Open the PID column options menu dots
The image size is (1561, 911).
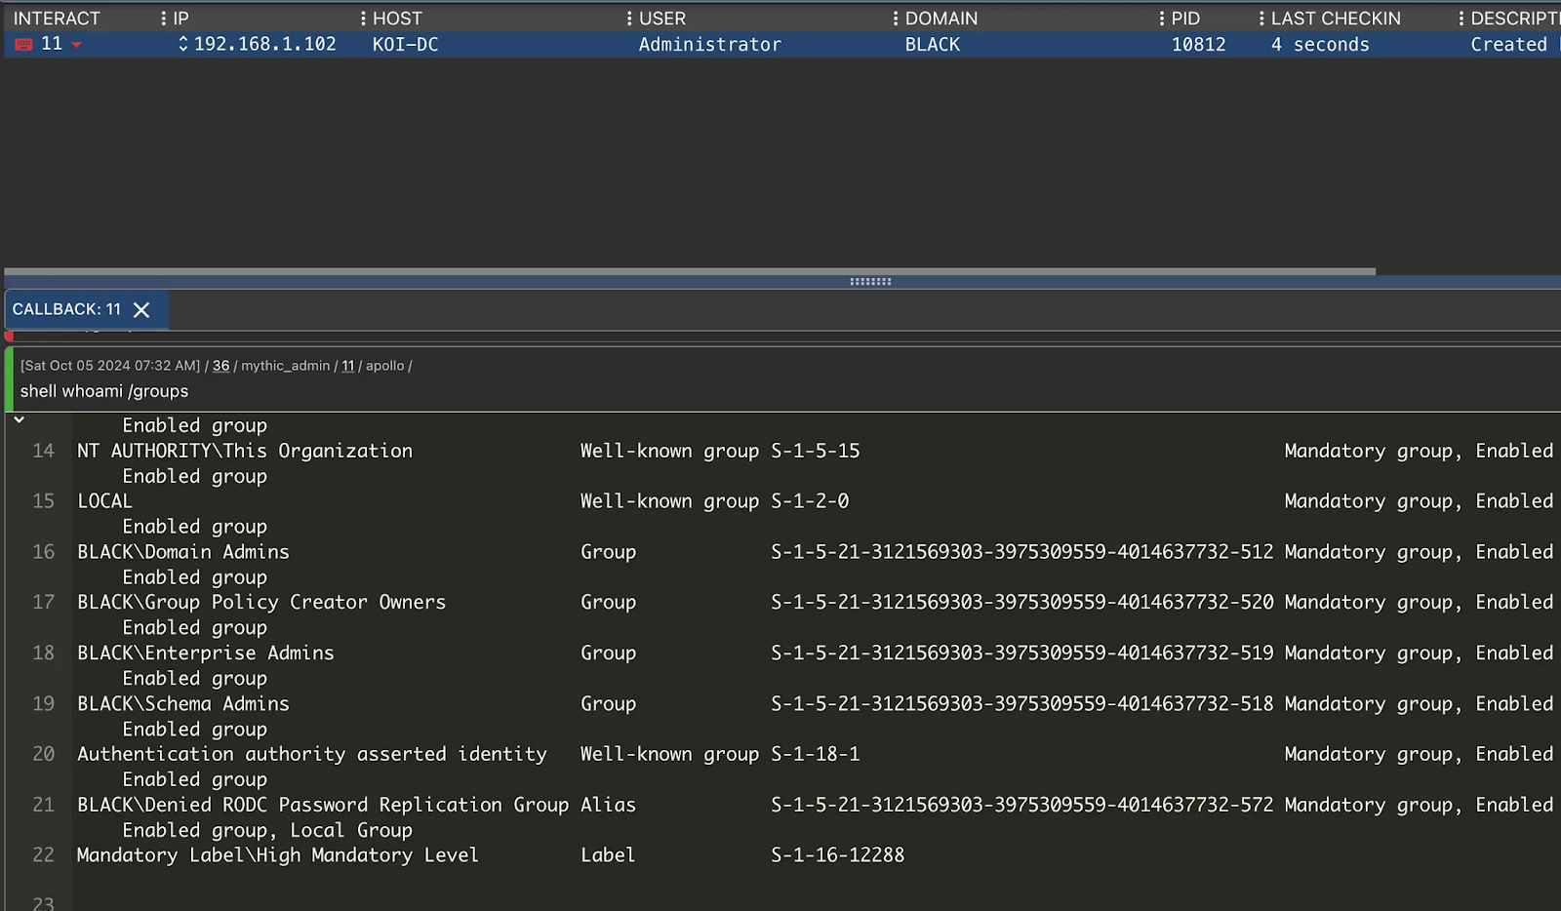[1162, 19]
